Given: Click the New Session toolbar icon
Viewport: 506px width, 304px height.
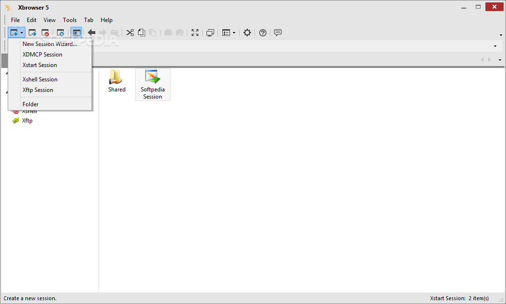Looking at the screenshot, I should click(14, 33).
